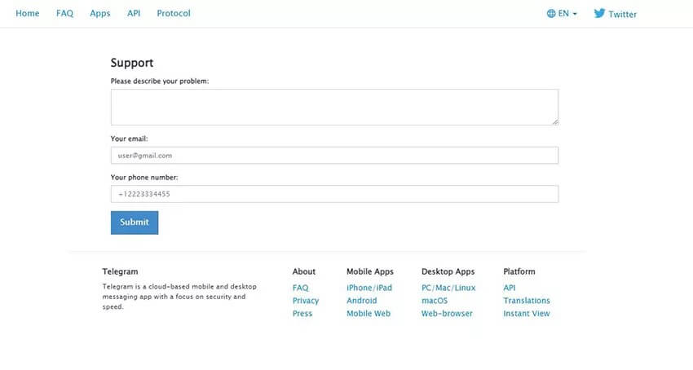Follow the iPhone/iPad footer link
This screenshot has width=693, height=370.
coord(369,288)
